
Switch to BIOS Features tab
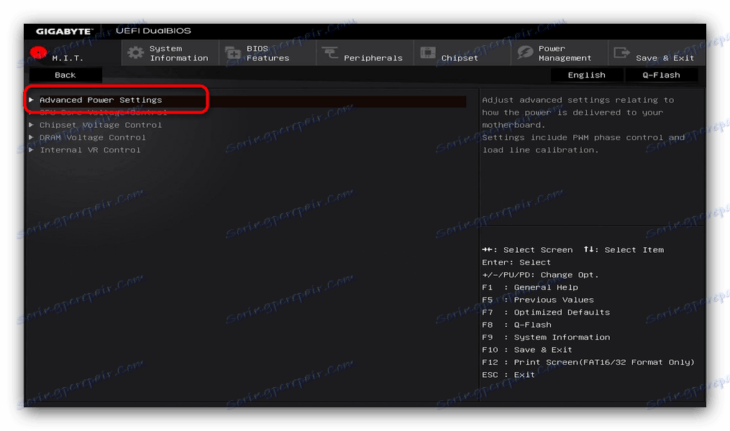pyautogui.click(x=268, y=52)
